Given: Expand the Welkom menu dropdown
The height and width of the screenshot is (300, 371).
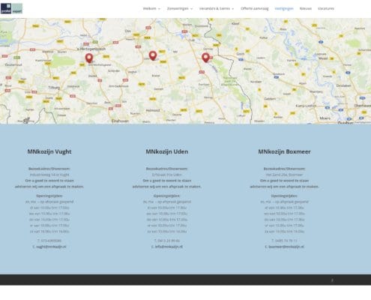Looking at the screenshot, I should tap(151, 8).
